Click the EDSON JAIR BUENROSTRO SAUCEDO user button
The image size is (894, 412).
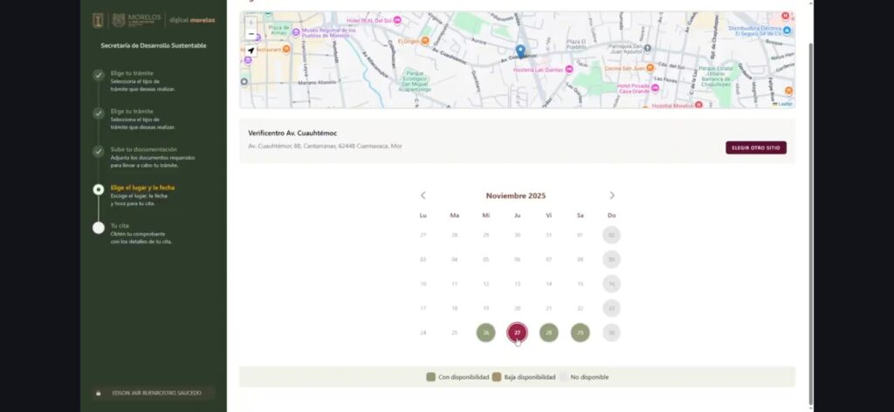157,393
